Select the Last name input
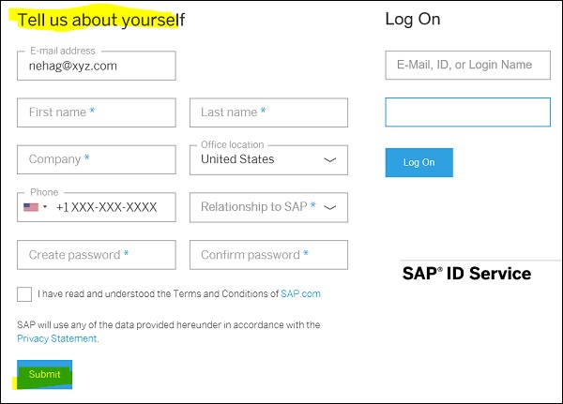This screenshot has height=404, width=563. (x=268, y=112)
